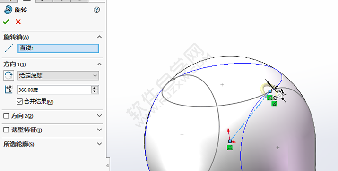Click the panel splitter collapse handle
338x171 pixels.
pyautogui.click(x=108, y=166)
